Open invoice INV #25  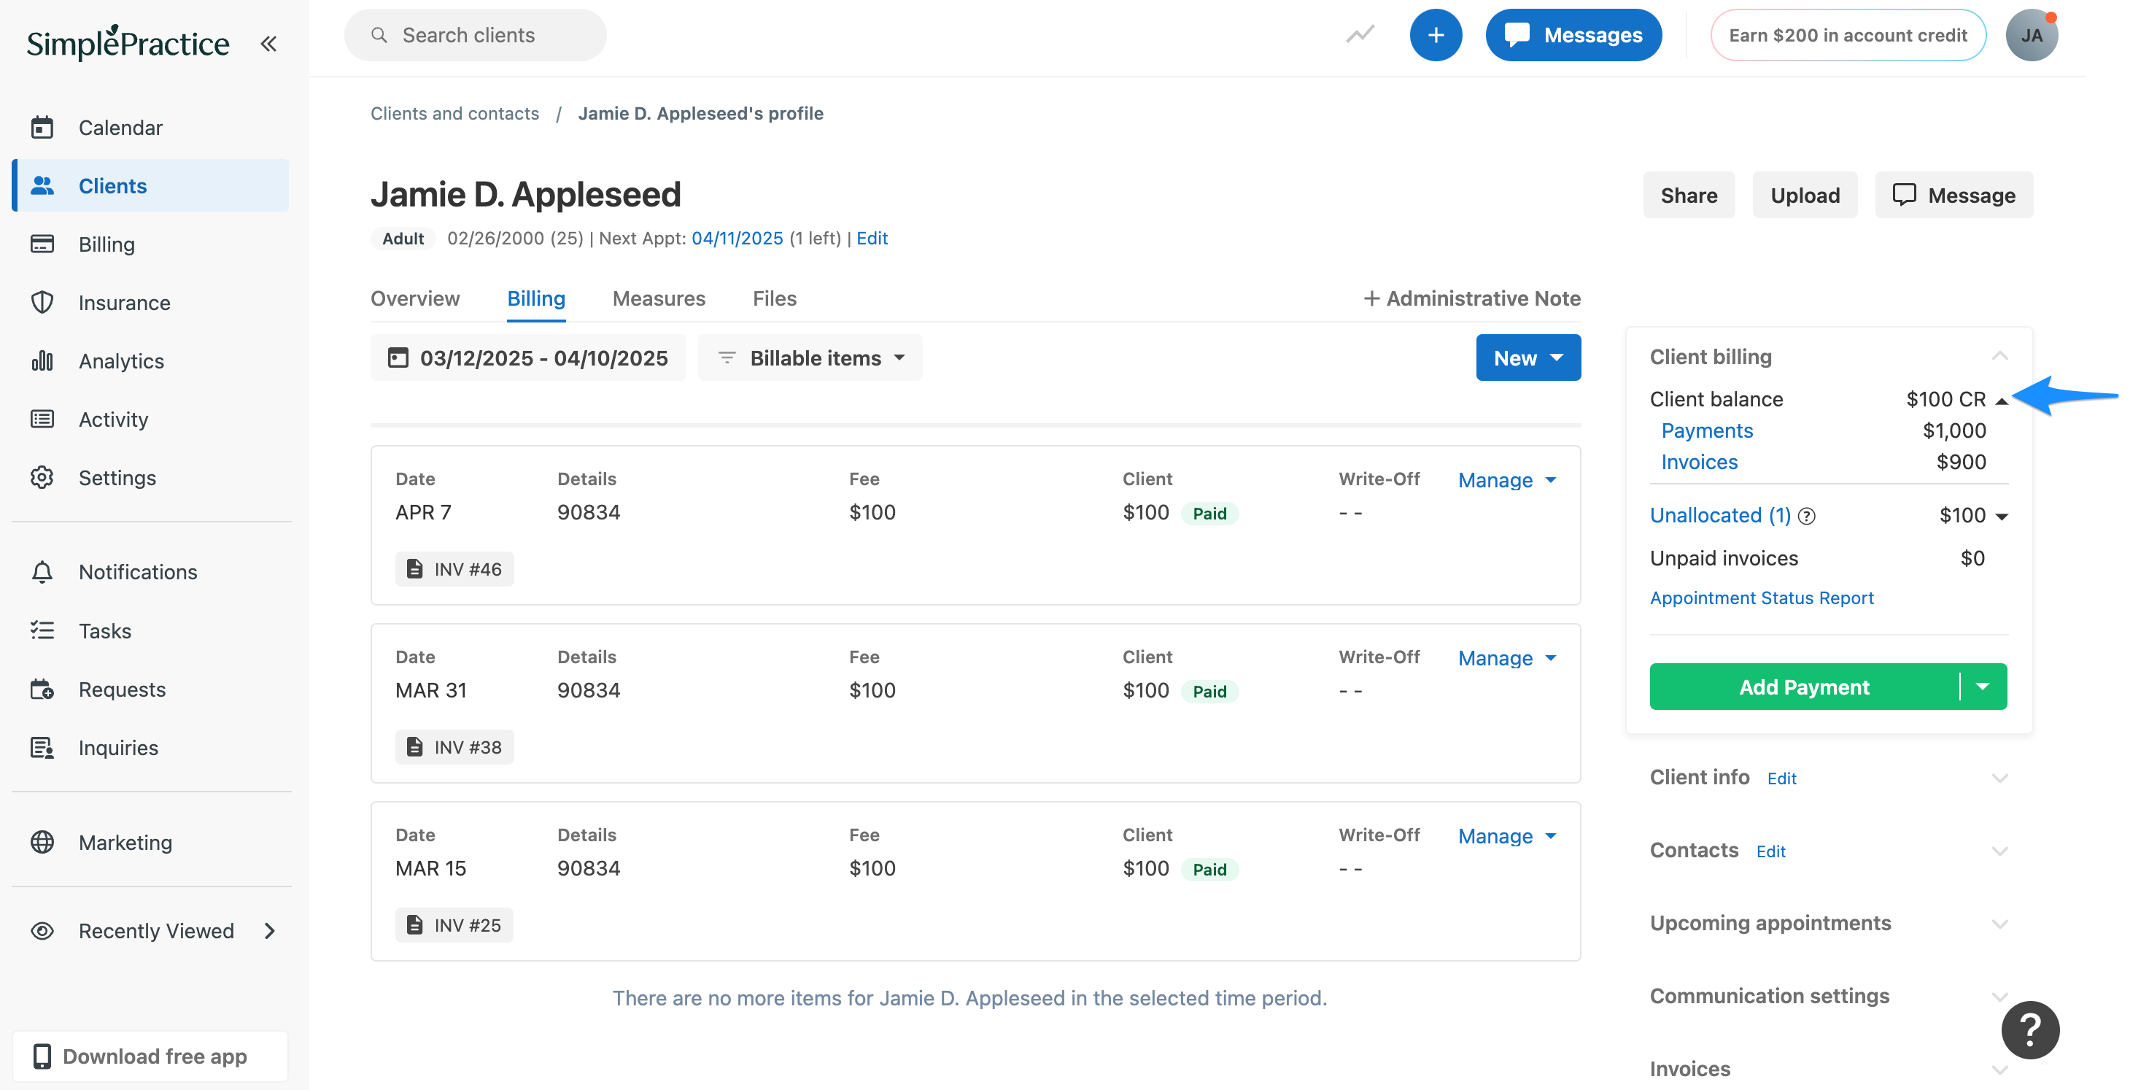tap(454, 924)
